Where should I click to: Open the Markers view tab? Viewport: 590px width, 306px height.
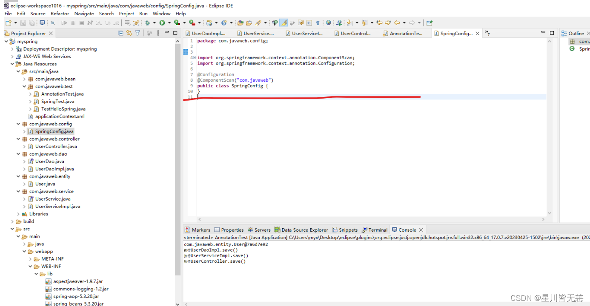tap(198, 230)
